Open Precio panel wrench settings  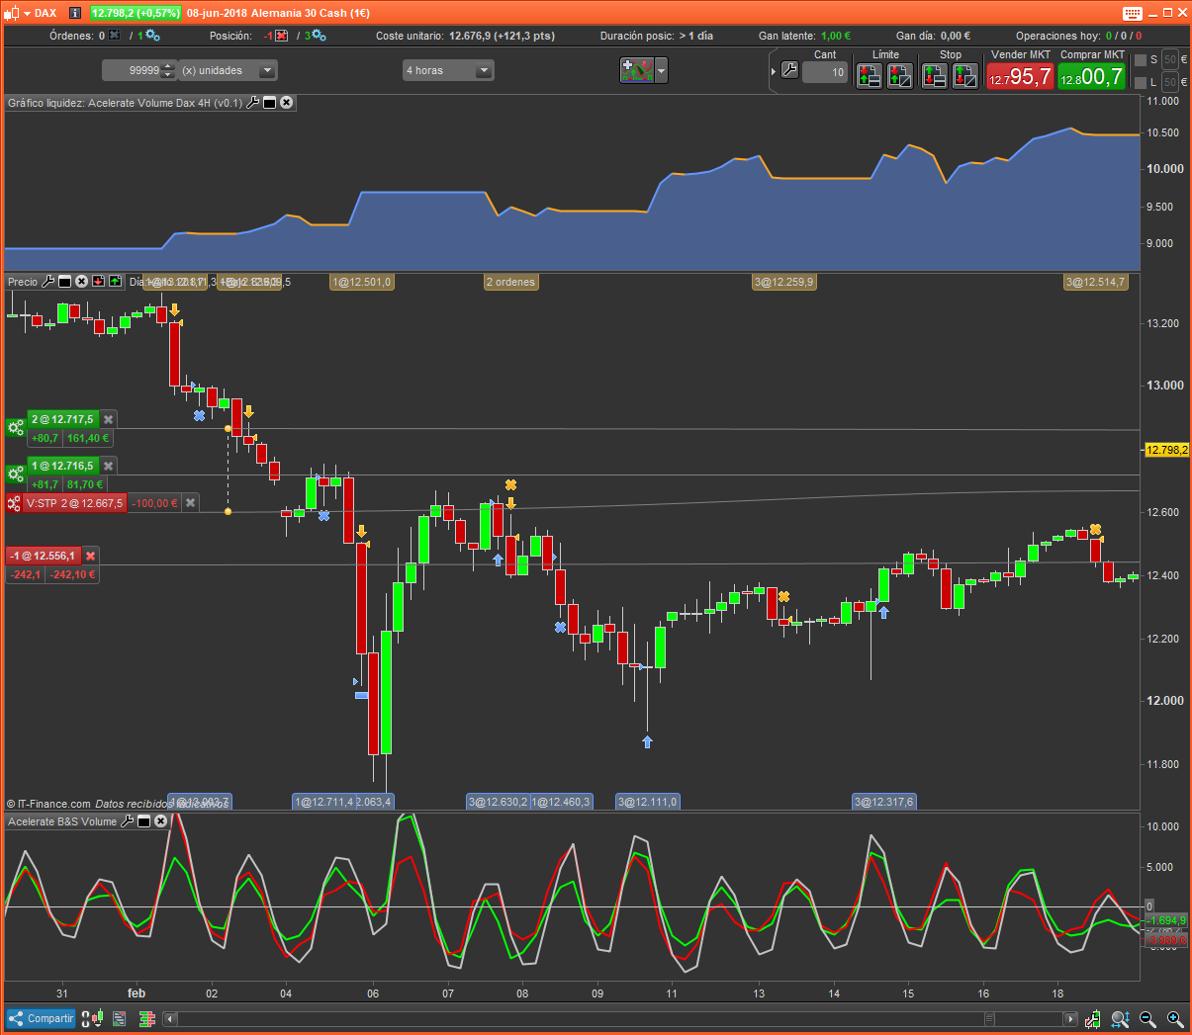(x=47, y=282)
